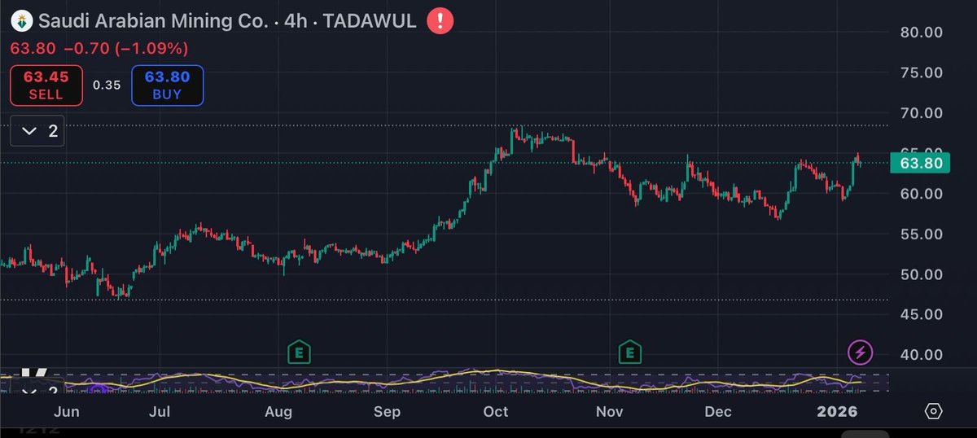The width and height of the screenshot is (977, 438).
Task: Click the 45.00 price axis label
Action: pyautogui.click(x=920, y=314)
